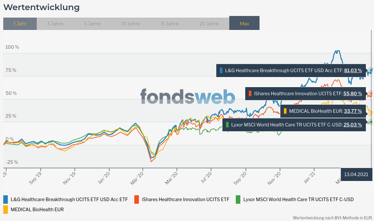Click the 13.04.2021 date marker
374x221 pixels.
click(357, 174)
